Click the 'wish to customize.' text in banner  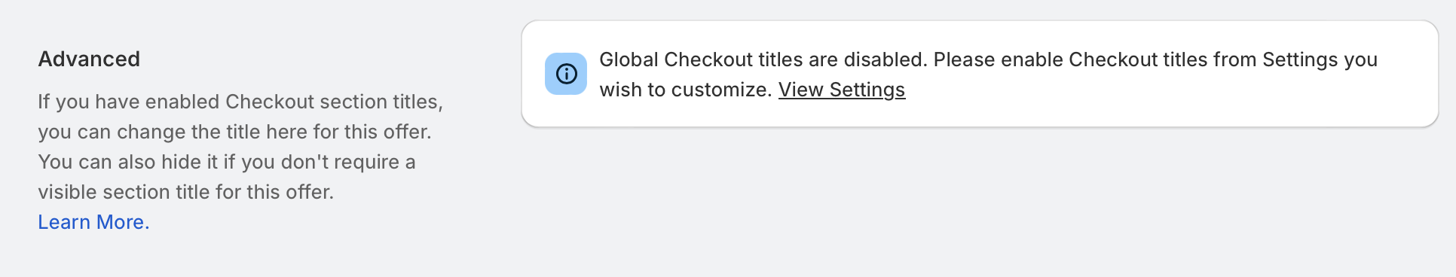[686, 90]
